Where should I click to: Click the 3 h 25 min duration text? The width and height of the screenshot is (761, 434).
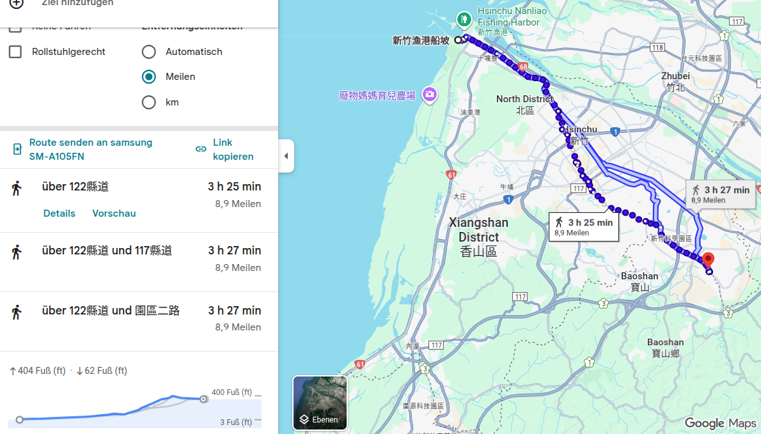pyautogui.click(x=235, y=187)
